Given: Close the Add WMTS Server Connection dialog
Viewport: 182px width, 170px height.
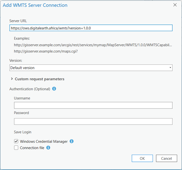Looking at the screenshot, I should (175, 5).
